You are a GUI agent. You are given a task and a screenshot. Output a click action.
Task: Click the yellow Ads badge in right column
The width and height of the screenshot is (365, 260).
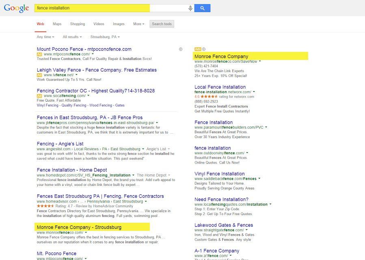click(198, 49)
